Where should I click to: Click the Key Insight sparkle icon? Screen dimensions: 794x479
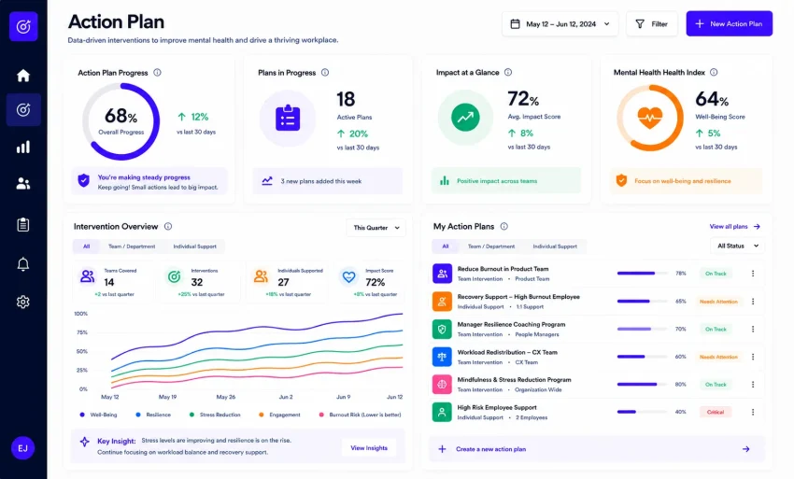click(85, 441)
